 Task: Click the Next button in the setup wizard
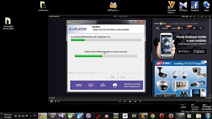click(x=124, y=77)
